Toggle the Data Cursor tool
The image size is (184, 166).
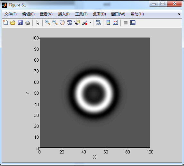point(77,22)
